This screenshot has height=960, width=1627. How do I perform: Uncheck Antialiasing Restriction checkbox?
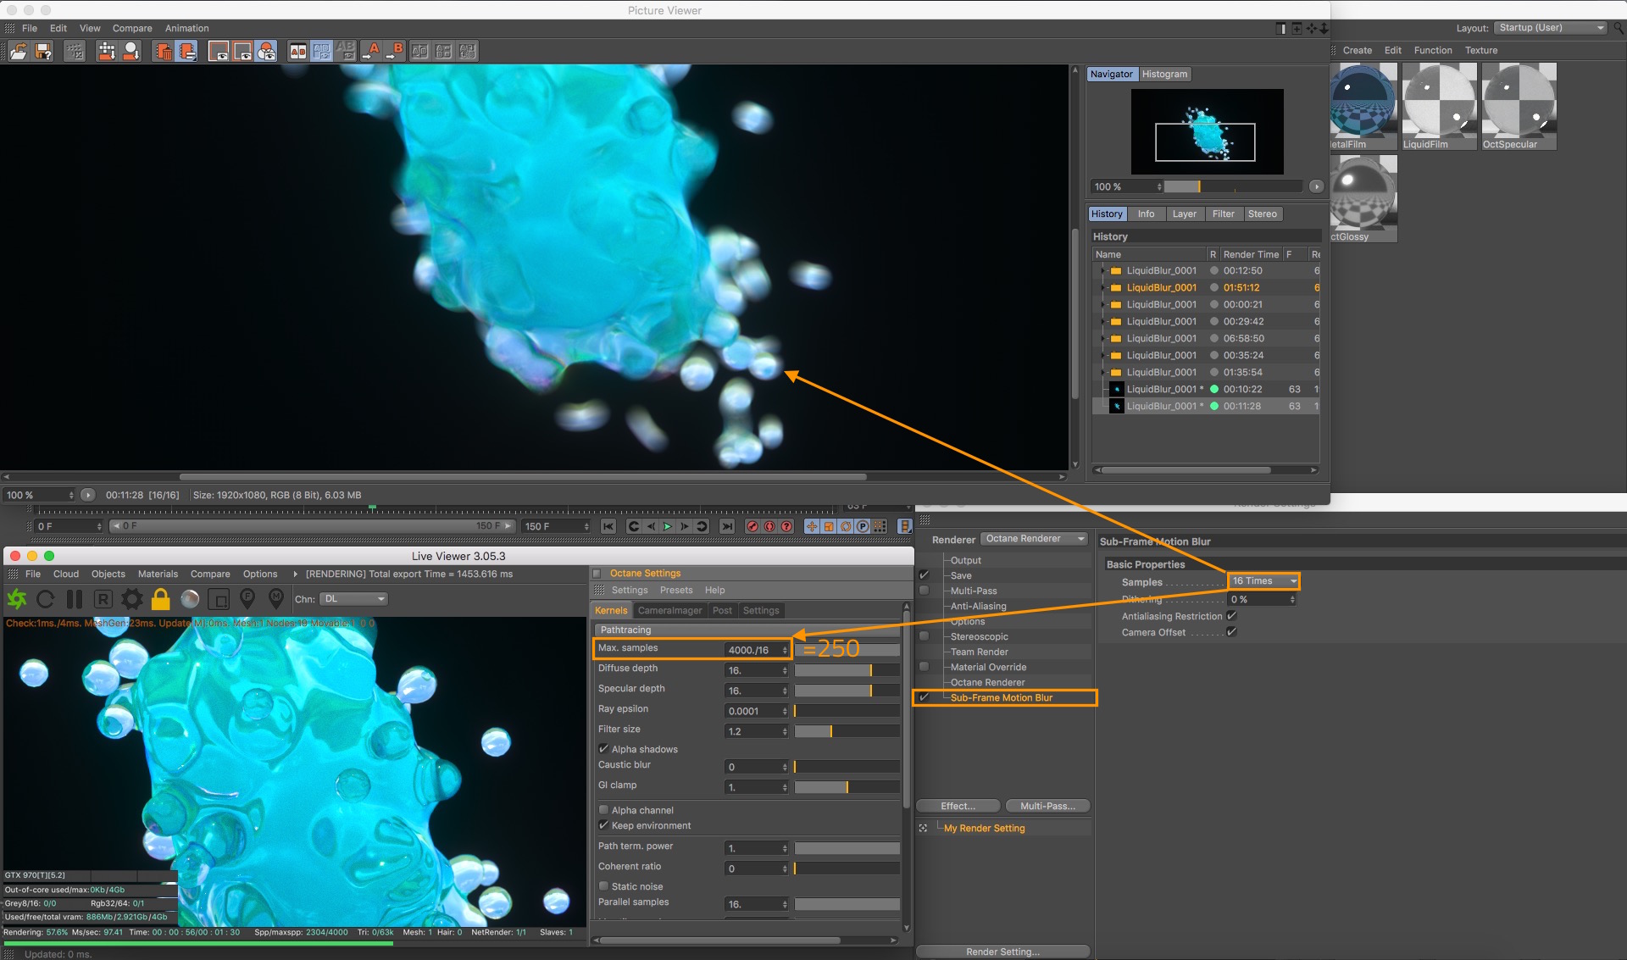[x=1231, y=616]
